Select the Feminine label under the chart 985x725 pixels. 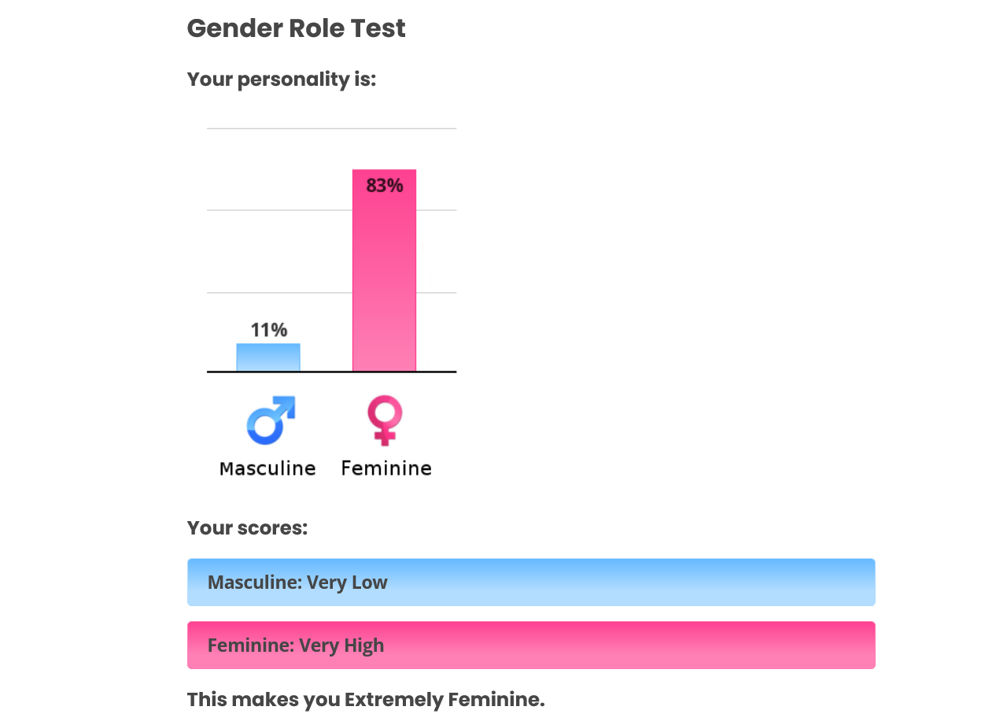point(386,468)
